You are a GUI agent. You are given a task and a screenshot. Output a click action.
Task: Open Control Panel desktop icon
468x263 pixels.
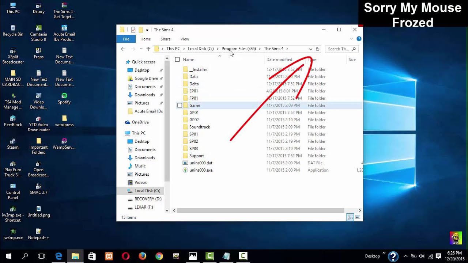13,191
